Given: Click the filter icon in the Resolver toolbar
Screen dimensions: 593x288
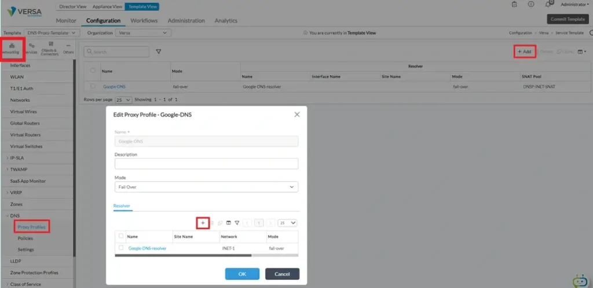Looking at the screenshot, I should tap(237, 223).
